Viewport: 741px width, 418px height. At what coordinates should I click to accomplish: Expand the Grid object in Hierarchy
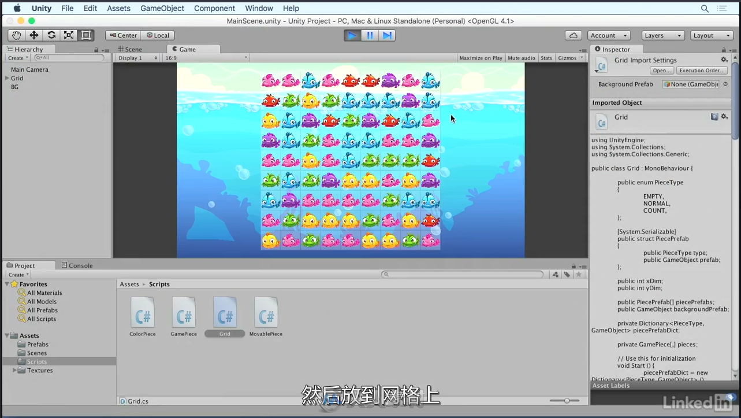[x=7, y=78]
